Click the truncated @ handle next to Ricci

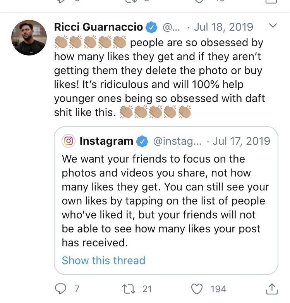pos(171,27)
